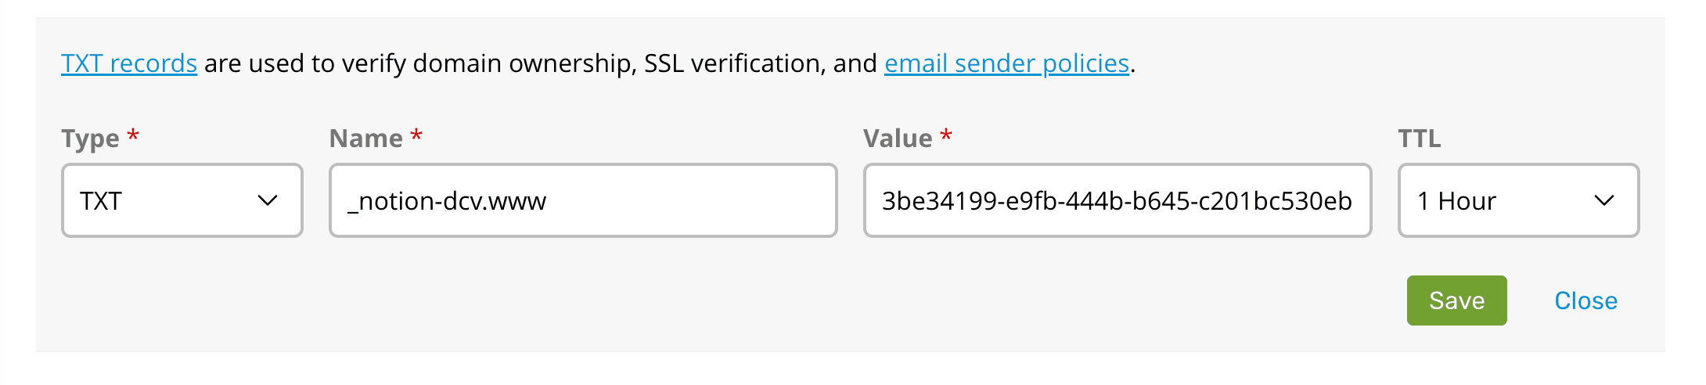This screenshot has height=385, width=1706.
Task: Close the record editing form
Action: pyautogui.click(x=1585, y=300)
